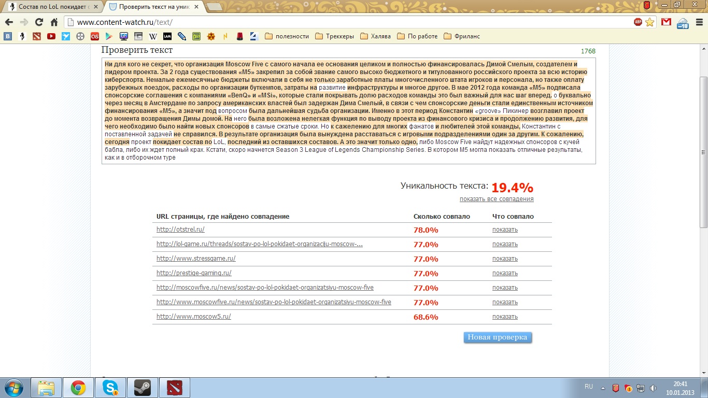Image resolution: width=708 pixels, height=398 pixels.
Task: Open the otstrel.ru match link
Action: tap(180, 230)
